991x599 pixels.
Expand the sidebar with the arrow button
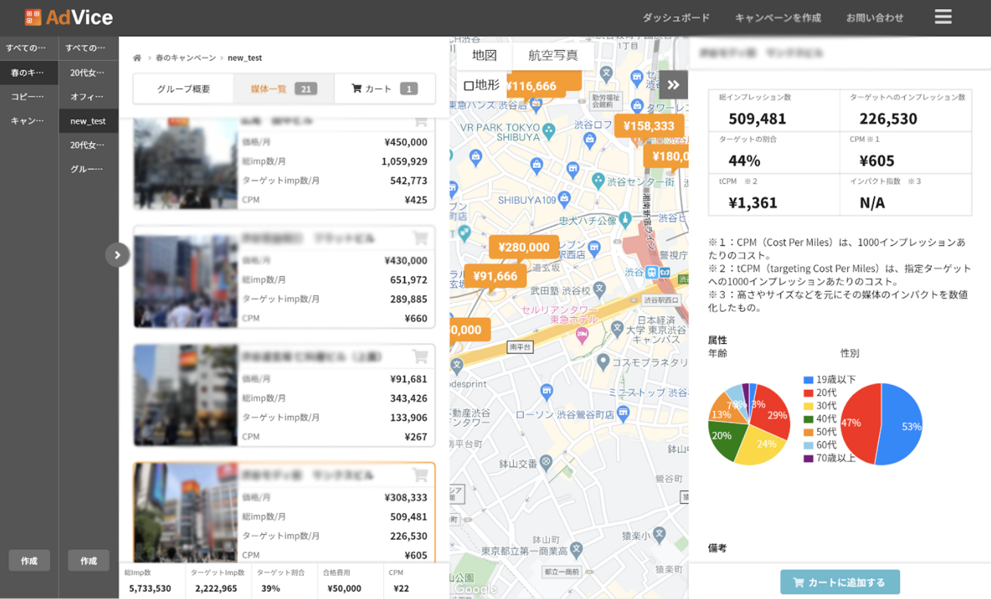118,255
